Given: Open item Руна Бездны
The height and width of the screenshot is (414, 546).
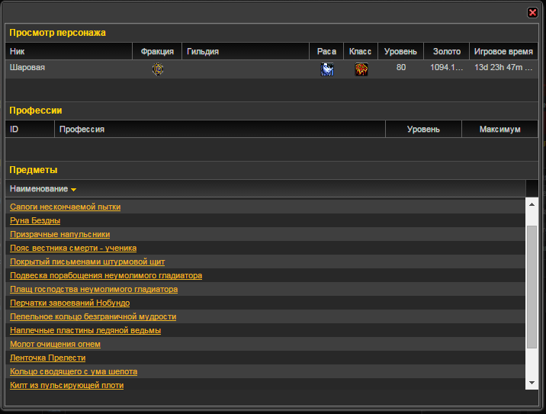Looking at the screenshot, I should [35, 220].
